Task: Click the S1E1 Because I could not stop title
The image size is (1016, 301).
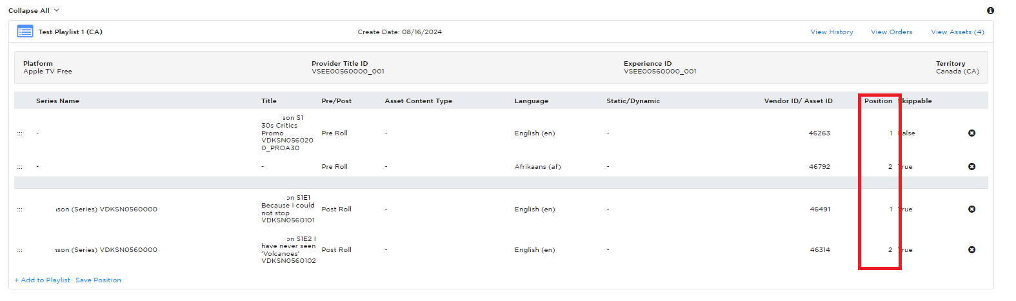Action: tap(288, 209)
